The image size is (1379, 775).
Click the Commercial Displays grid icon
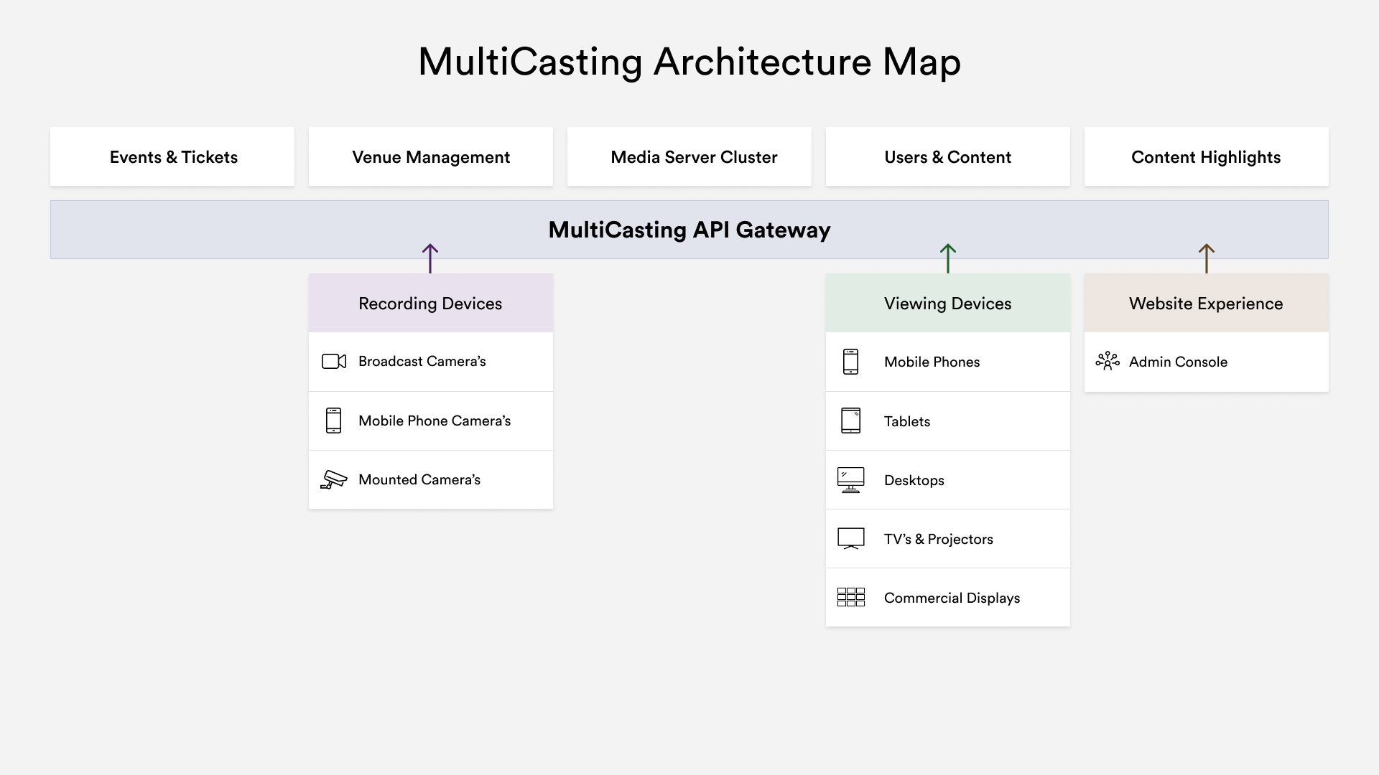point(850,597)
